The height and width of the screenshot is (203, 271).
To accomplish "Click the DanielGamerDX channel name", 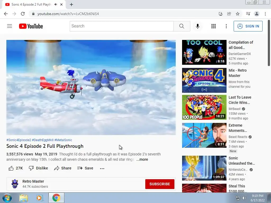I will [x=240, y=54].
